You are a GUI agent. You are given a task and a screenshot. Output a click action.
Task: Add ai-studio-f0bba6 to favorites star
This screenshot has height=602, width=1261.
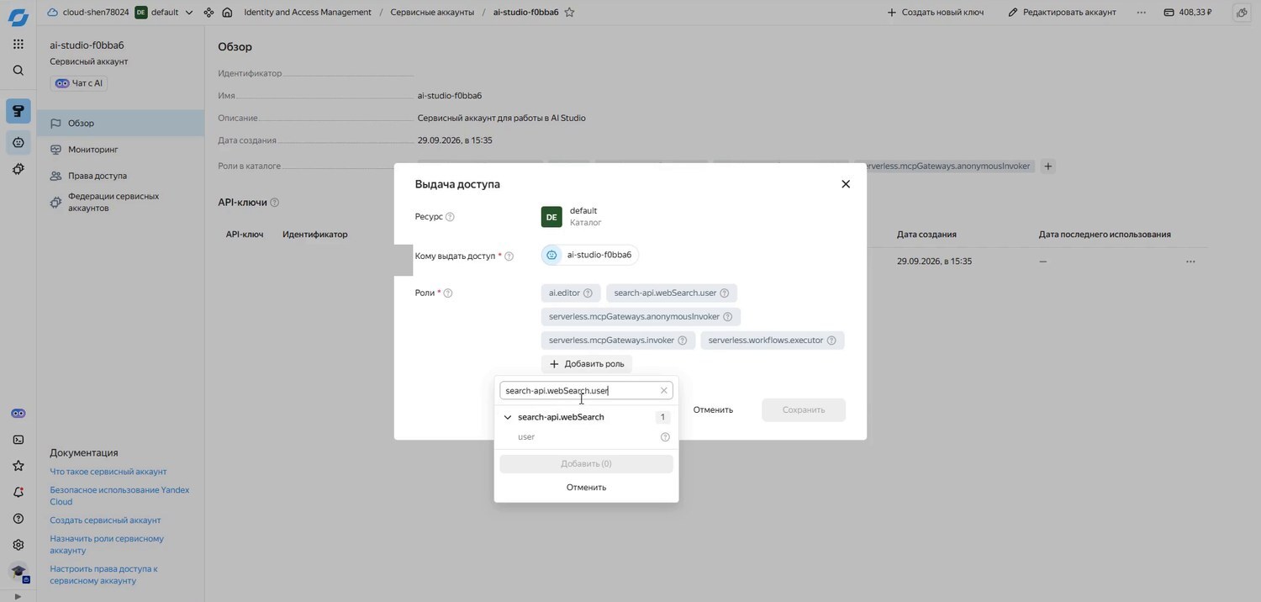(569, 13)
